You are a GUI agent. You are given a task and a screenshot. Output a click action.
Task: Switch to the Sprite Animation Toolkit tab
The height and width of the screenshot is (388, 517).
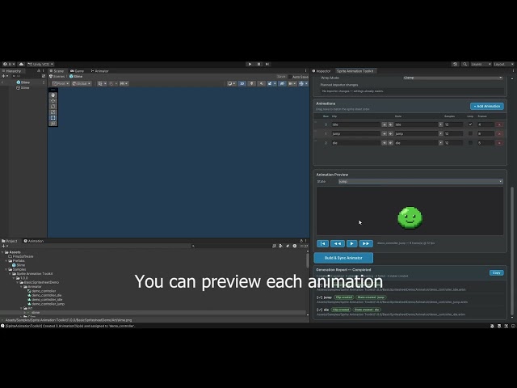coord(355,71)
